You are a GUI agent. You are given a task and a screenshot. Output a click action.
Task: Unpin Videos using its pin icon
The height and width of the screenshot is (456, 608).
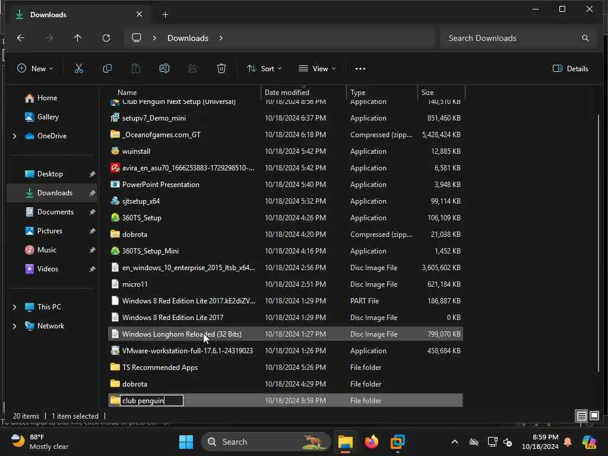pyautogui.click(x=92, y=269)
